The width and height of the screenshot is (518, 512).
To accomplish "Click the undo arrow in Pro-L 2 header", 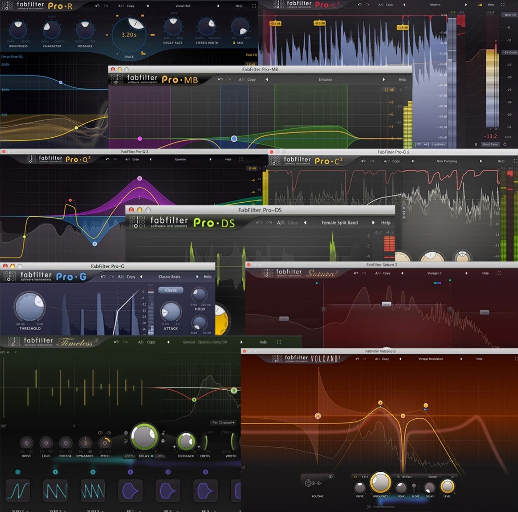I will pos(360,4).
